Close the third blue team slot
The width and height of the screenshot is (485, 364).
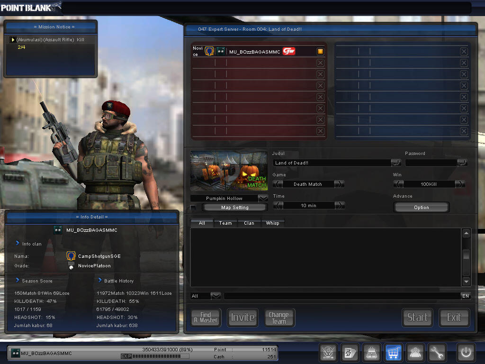tap(464, 74)
